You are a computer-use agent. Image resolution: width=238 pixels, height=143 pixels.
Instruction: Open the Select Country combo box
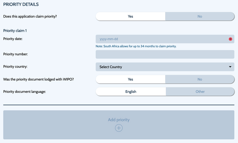tap(165, 67)
